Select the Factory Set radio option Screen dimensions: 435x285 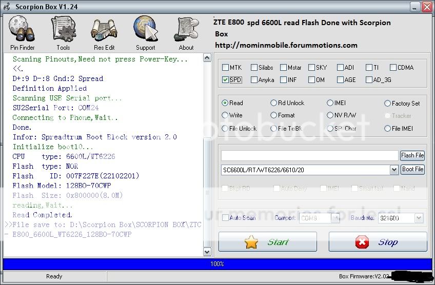click(x=387, y=104)
